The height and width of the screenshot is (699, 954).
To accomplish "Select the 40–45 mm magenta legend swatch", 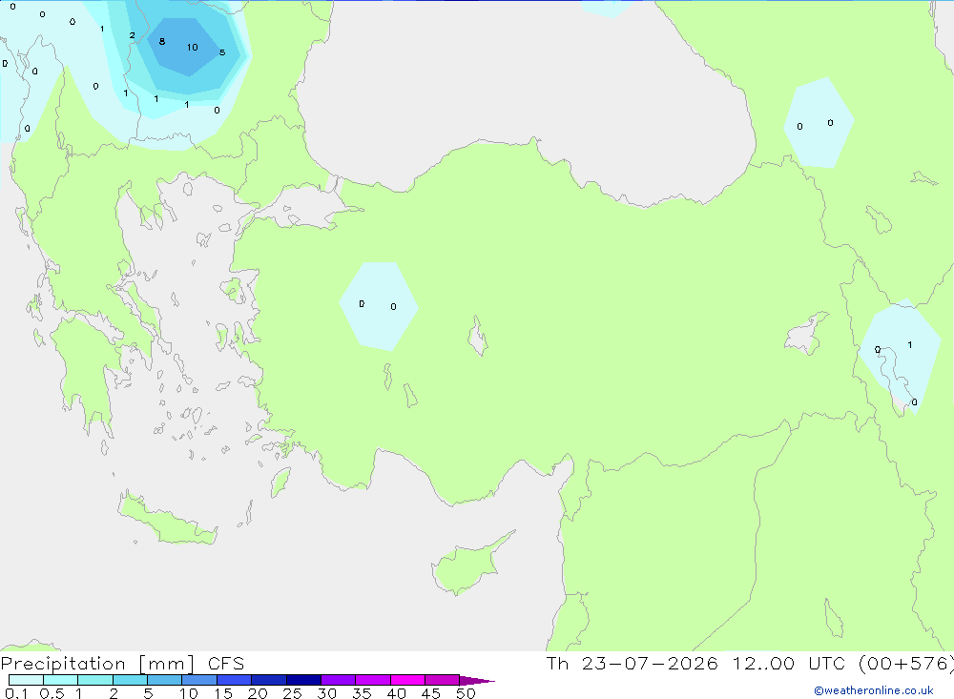I will pyautogui.click(x=407, y=680).
